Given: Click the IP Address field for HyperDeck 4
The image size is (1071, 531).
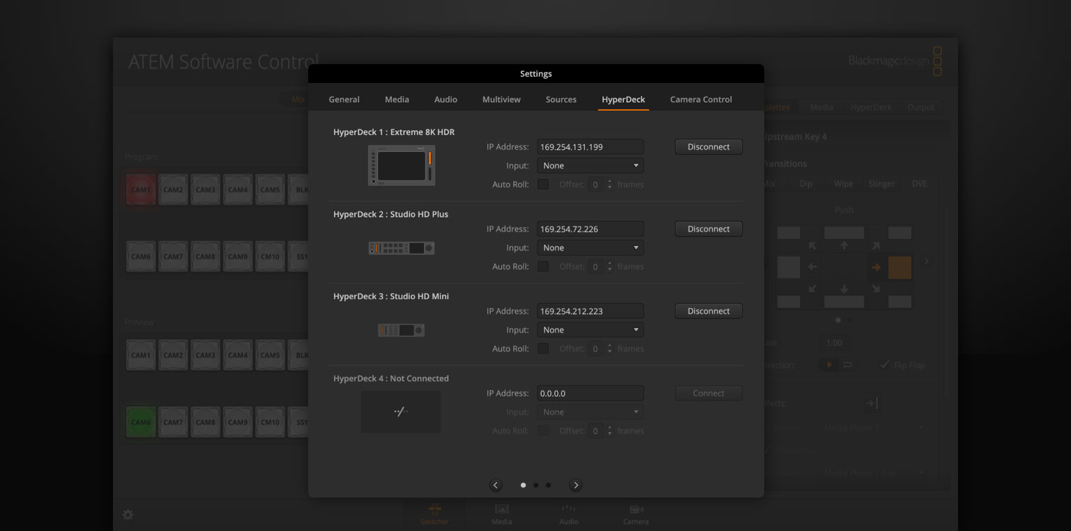Looking at the screenshot, I should point(590,392).
